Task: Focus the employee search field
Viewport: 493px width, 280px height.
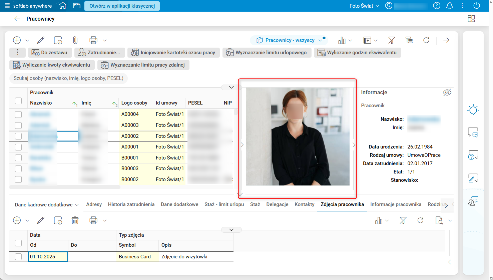Action: (68, 78)
